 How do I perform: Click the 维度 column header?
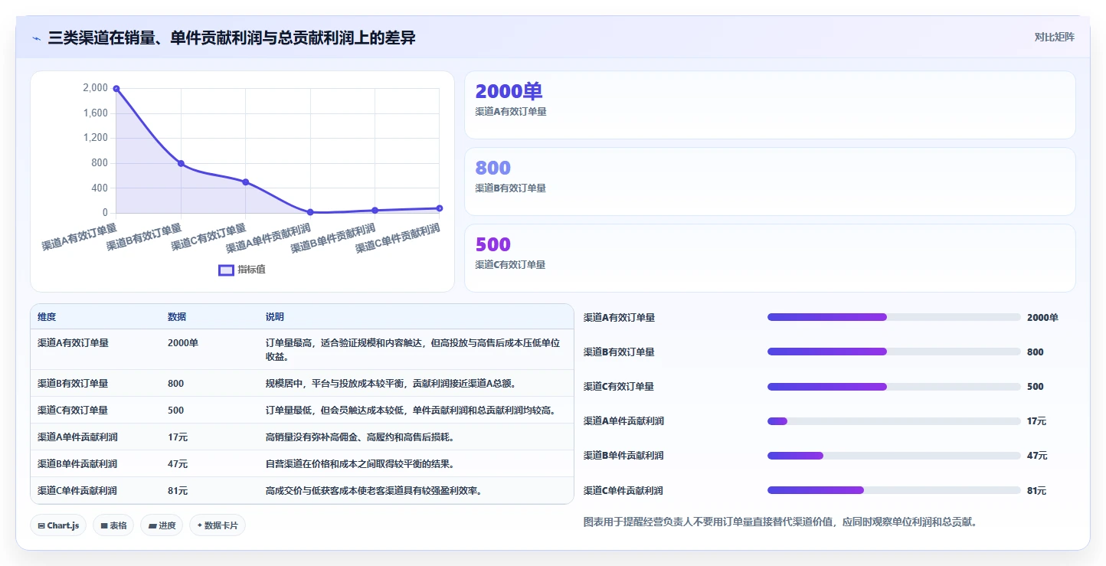[x=47, y=317]
